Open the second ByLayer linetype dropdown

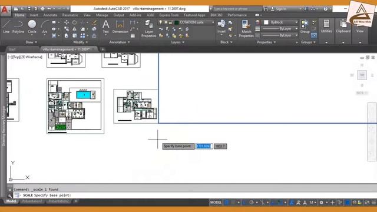296,35
